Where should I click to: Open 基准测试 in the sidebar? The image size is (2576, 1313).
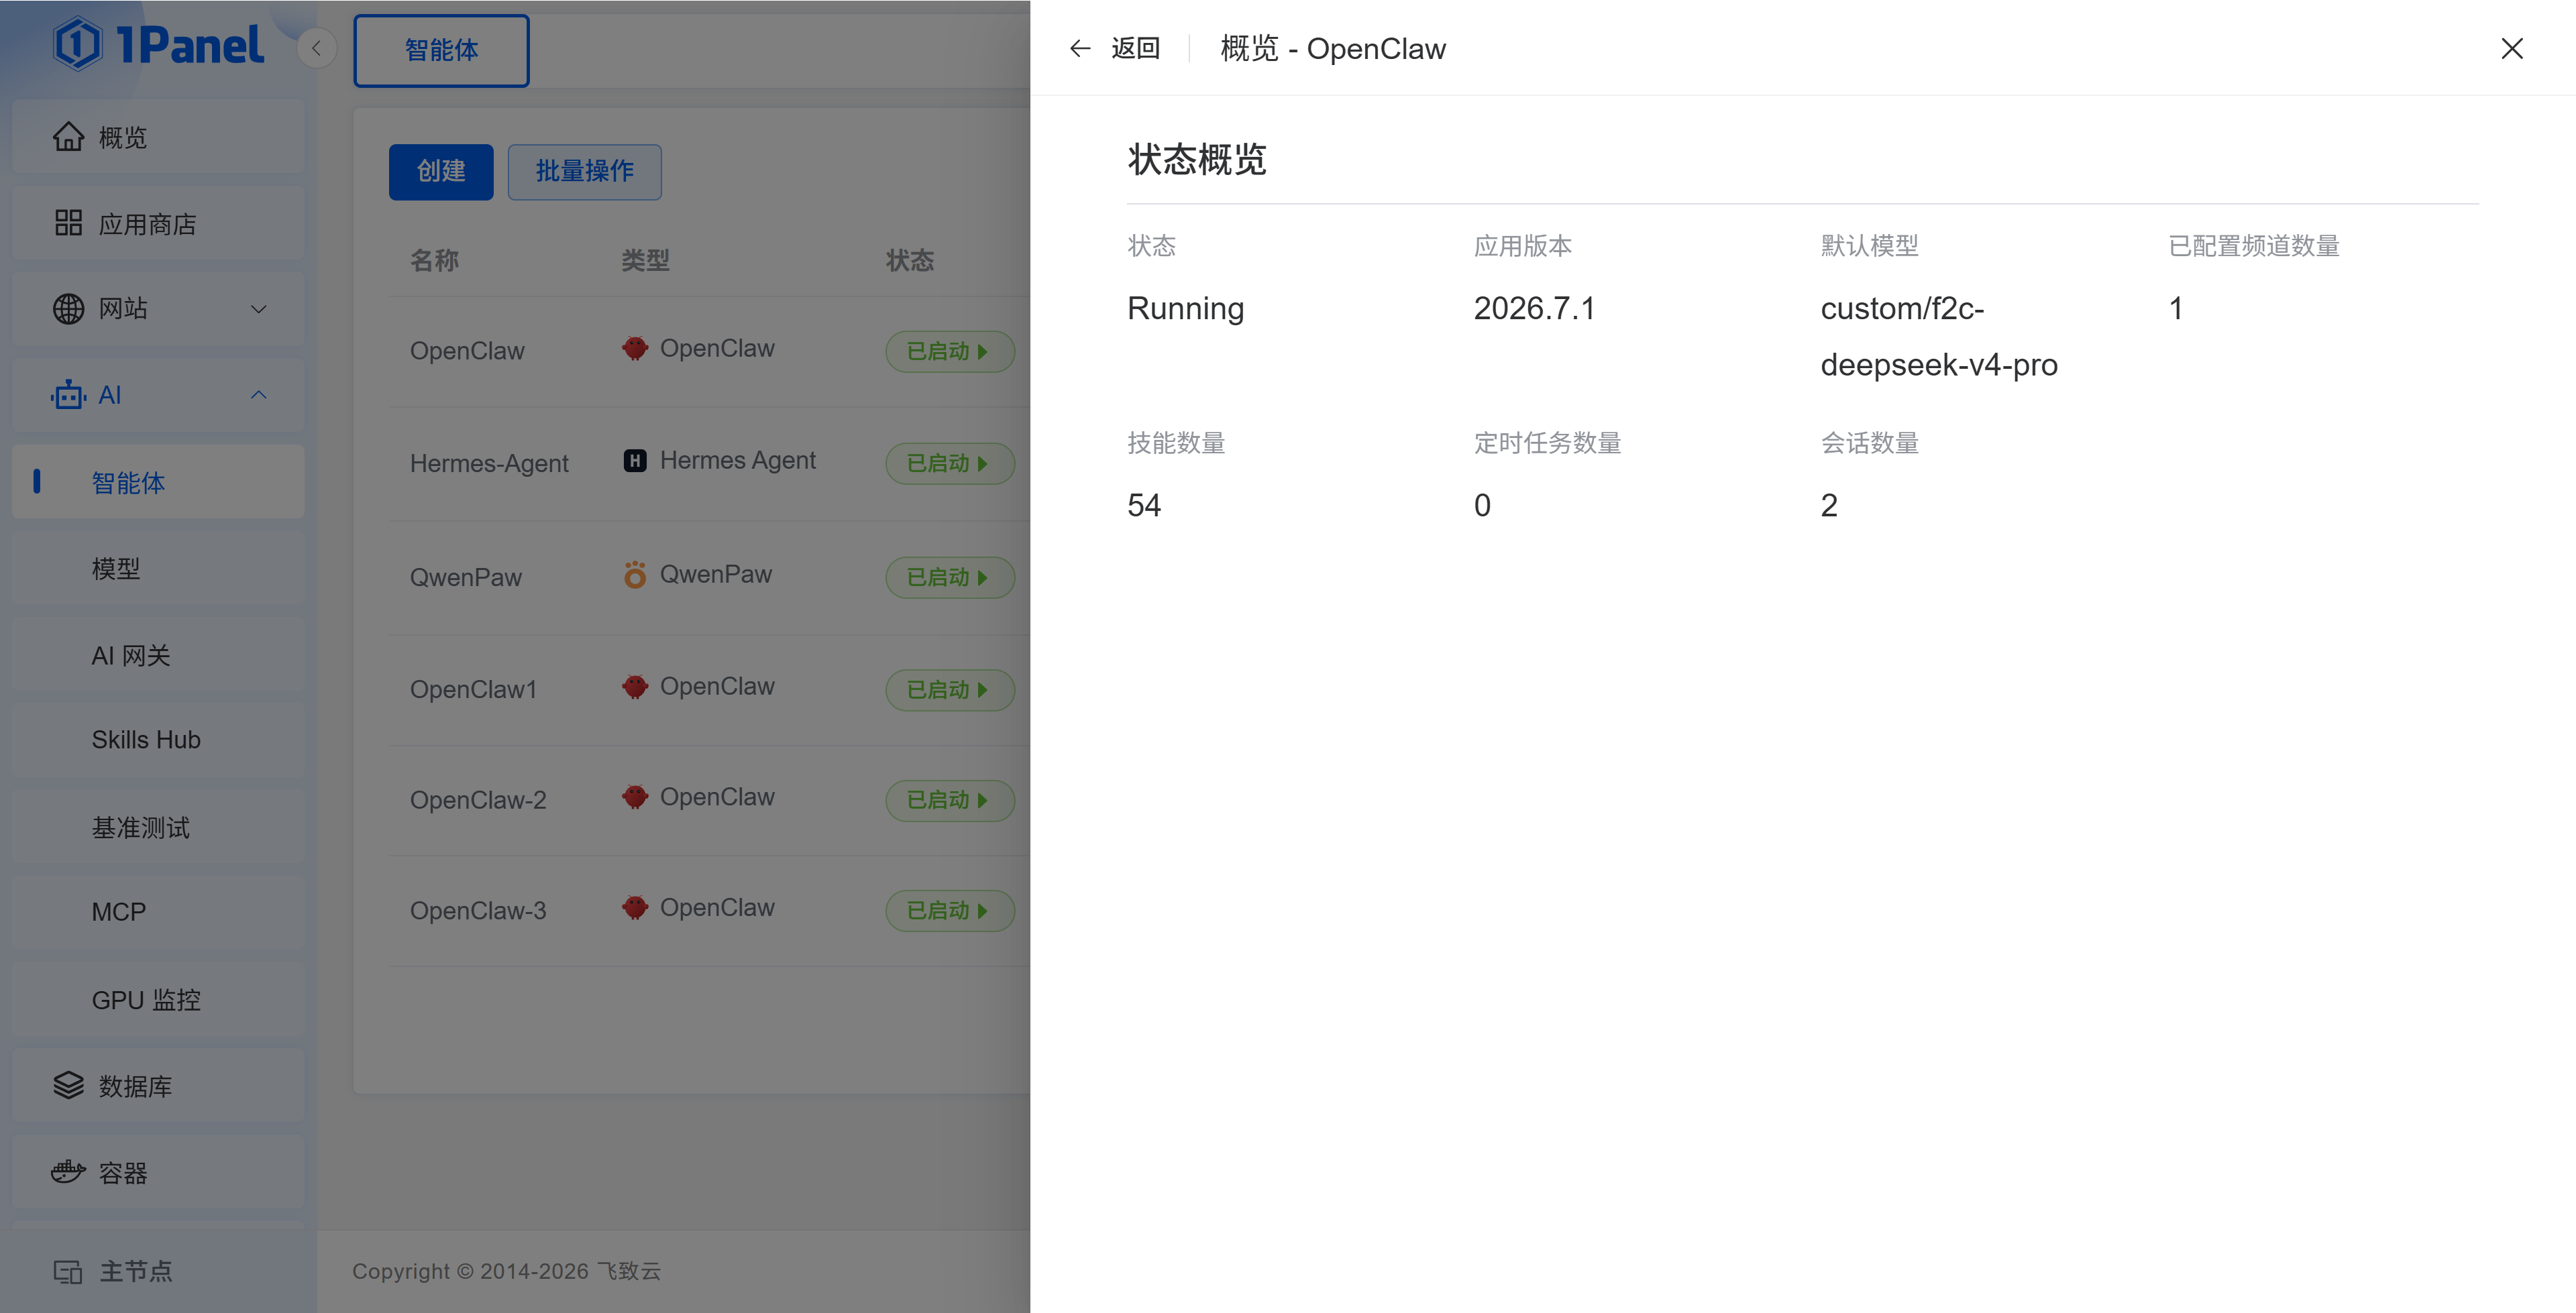(158, 827)
